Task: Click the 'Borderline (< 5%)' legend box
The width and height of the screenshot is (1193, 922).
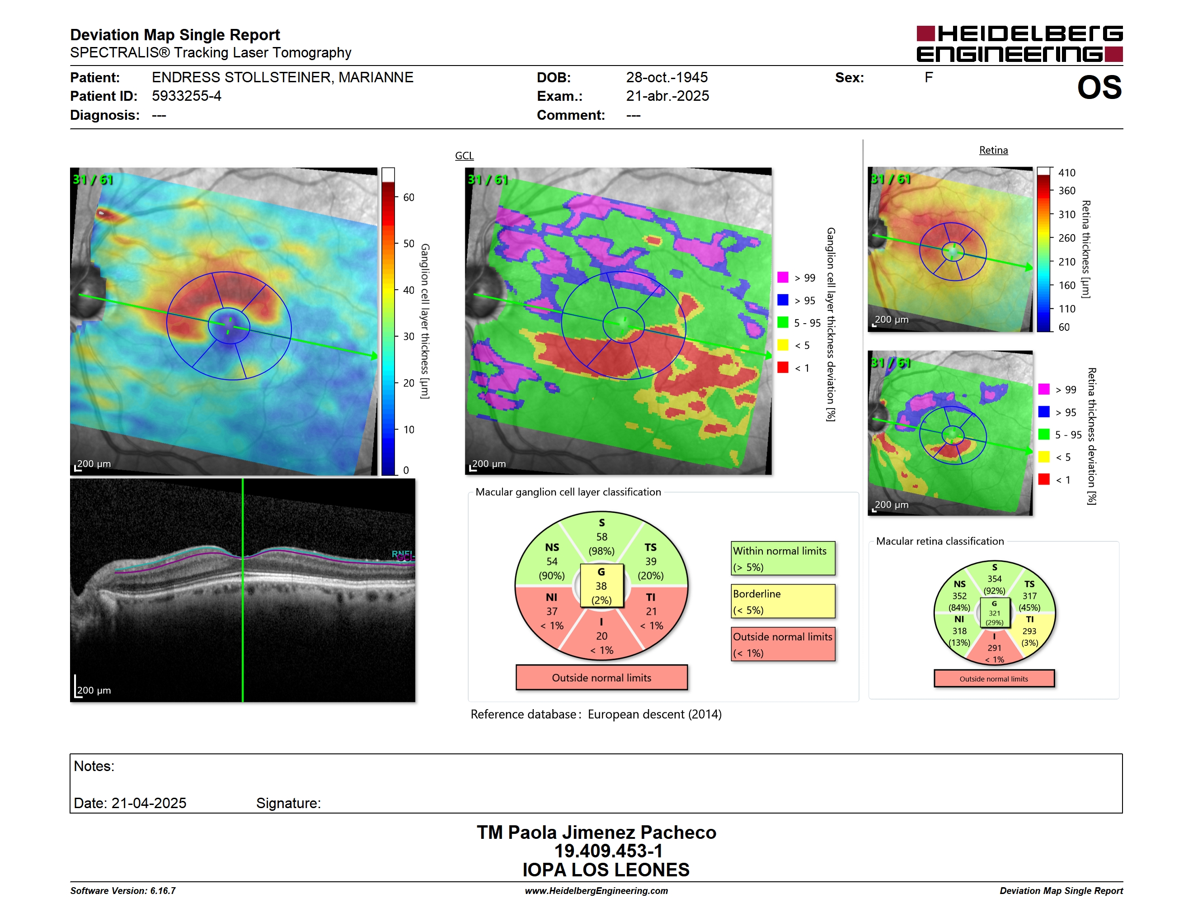Action: point(783,602)
